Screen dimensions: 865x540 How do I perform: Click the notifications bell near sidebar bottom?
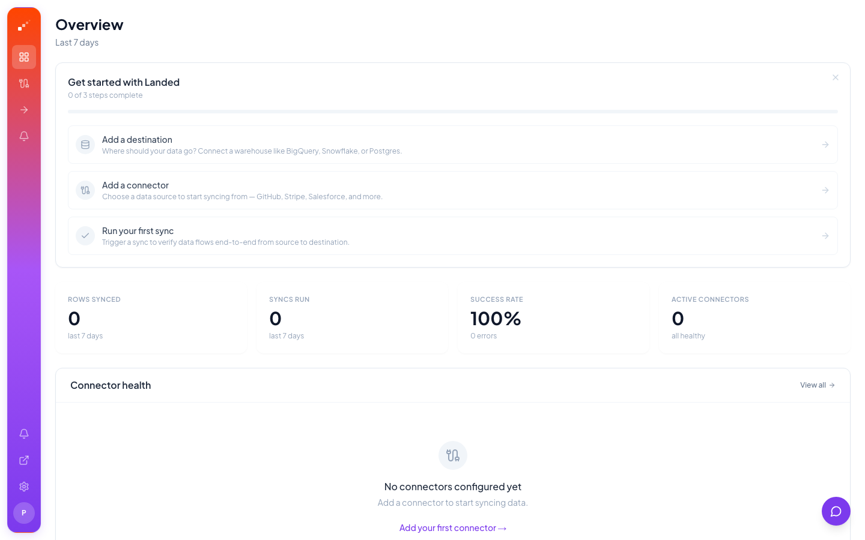click(x=24, y=433)
